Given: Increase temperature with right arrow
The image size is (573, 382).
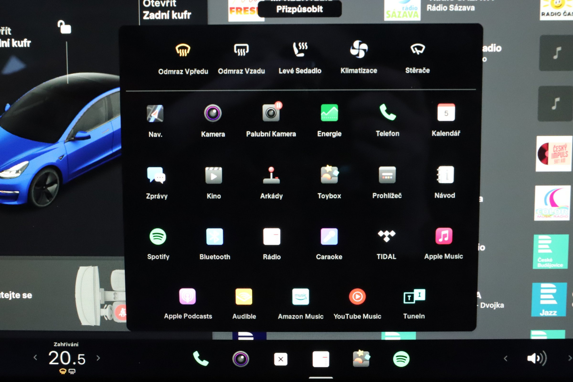Looking at the screenshot, I should pyautogui.click(x=98, y=358).
